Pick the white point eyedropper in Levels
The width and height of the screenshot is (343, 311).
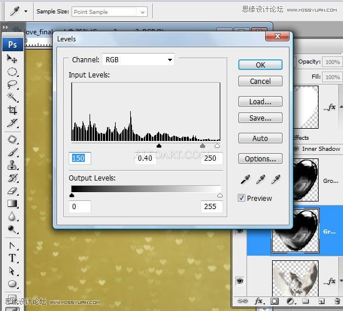pyautogui.click(x=276, y=179)
